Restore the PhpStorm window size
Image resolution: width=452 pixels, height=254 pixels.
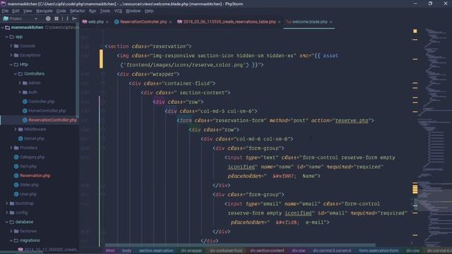pos(430,4)
